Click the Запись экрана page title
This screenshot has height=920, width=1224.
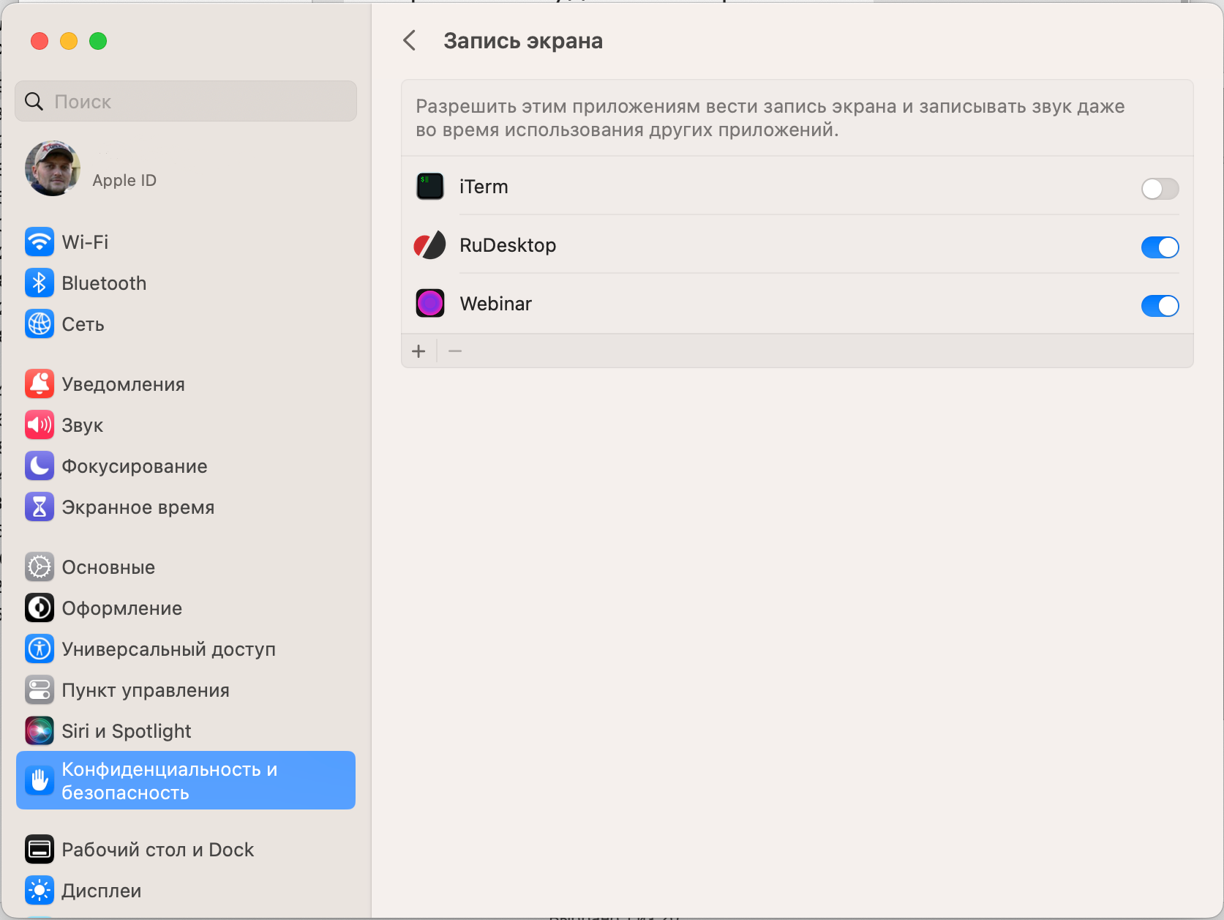point(523,41)
